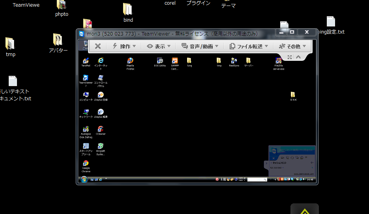Image resolution: width=369 pixels, height=214 pixels.
Task: Click the www.teamviewer.com link in session panel
Action: pos(303,174)
